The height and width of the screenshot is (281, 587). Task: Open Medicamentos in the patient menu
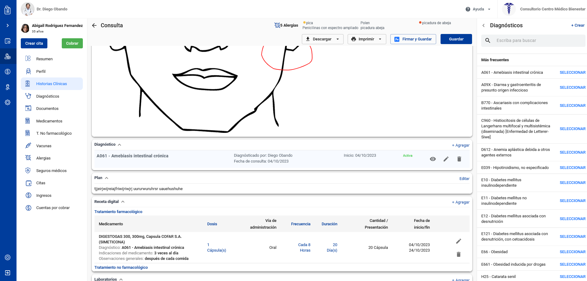pos(49,121)
